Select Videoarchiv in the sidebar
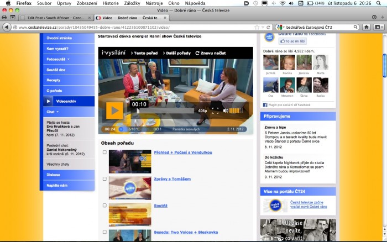This screenshot has width=387, height=242. tap(69, 101)
